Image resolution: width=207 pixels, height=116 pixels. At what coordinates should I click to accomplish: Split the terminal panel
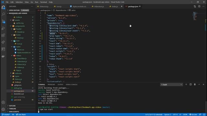tap(191, 84)
